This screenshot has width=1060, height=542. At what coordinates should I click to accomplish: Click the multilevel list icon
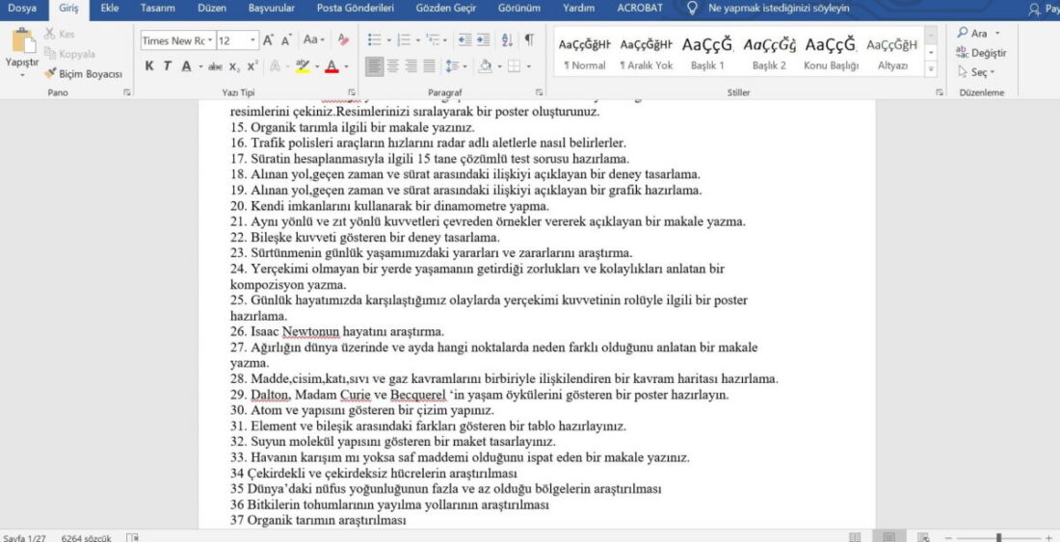pos(434,39)
